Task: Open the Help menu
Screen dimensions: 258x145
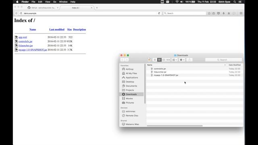Action: (73, 2)
